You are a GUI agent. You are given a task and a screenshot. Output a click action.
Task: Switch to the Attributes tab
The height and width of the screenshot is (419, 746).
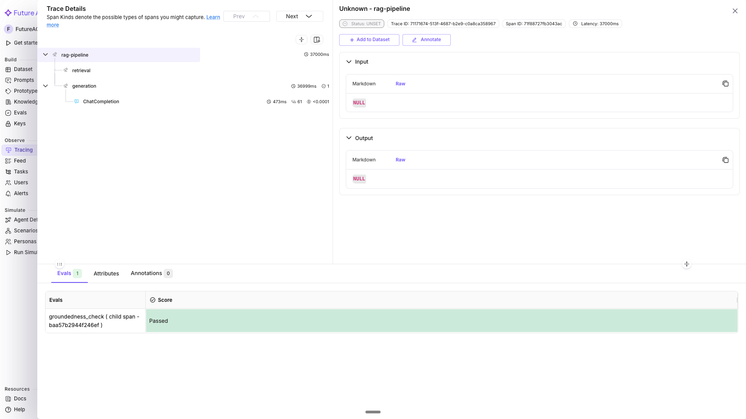pos(106,274)
